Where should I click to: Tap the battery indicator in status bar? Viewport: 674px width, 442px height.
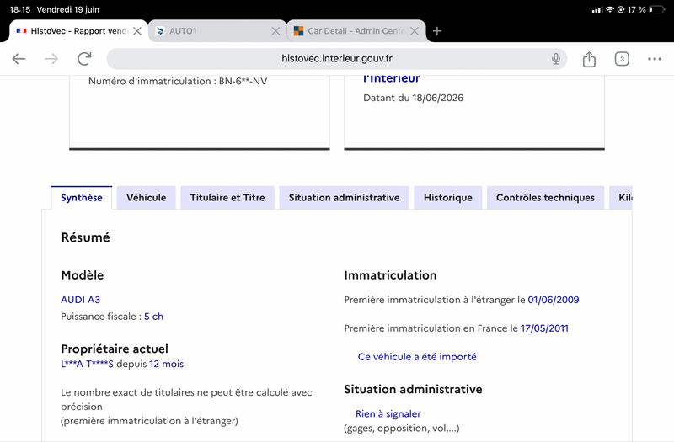point(656,9)
